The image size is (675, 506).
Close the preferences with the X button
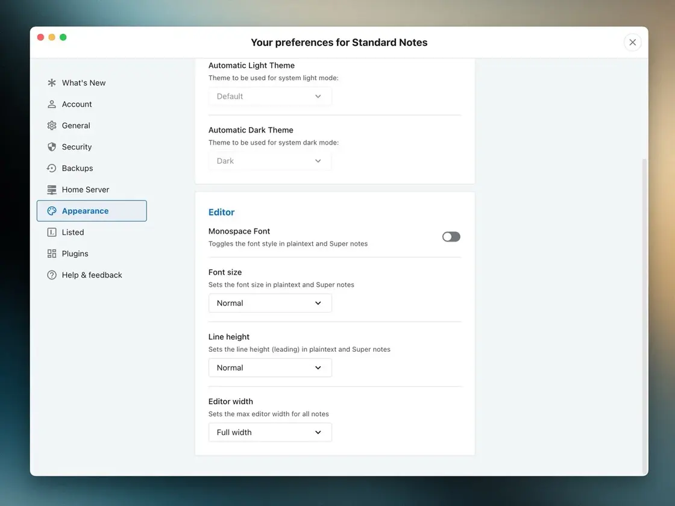(x=632, y=42)
